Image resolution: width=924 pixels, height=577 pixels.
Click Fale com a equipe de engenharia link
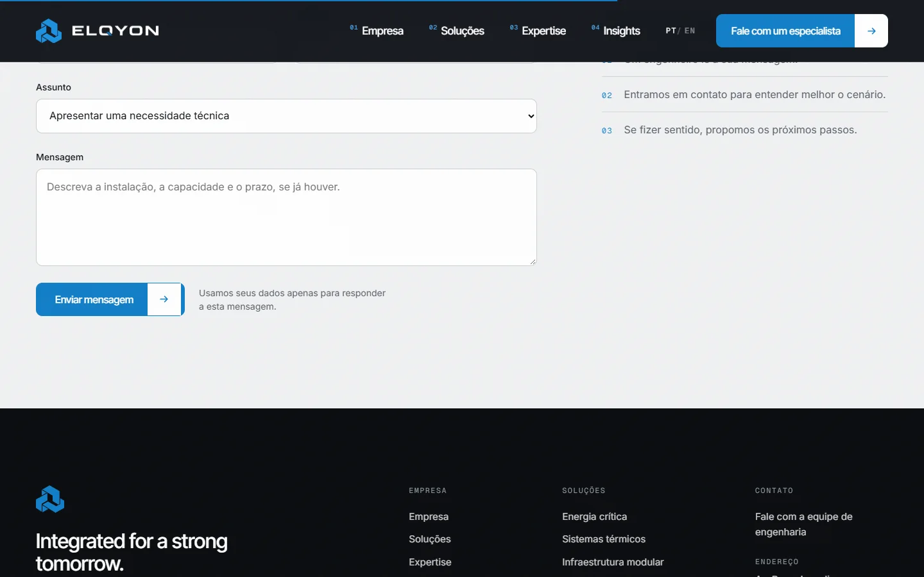coord(804,524)
